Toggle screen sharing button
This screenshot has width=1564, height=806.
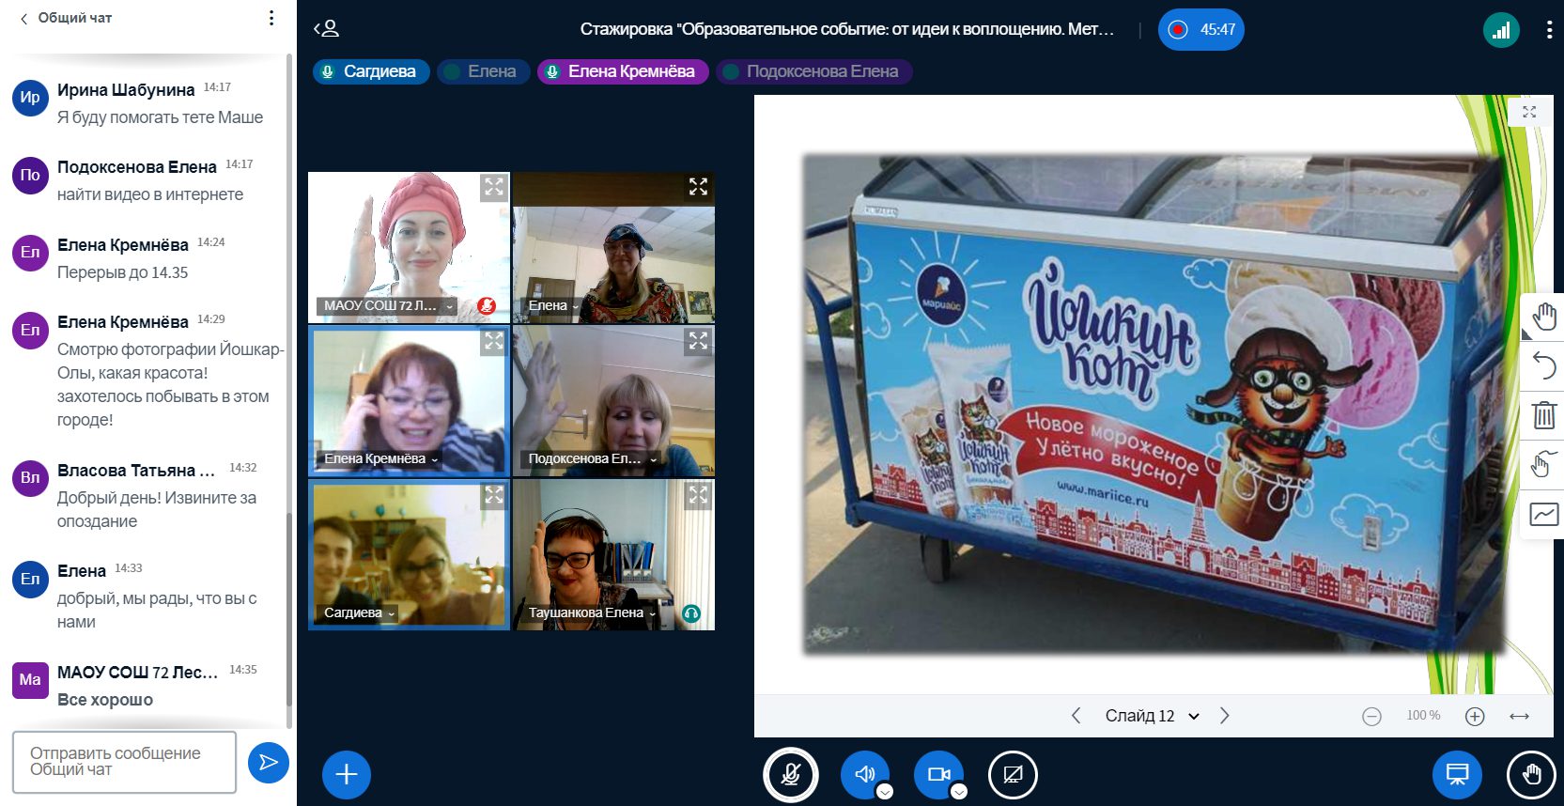point(1013,775)
